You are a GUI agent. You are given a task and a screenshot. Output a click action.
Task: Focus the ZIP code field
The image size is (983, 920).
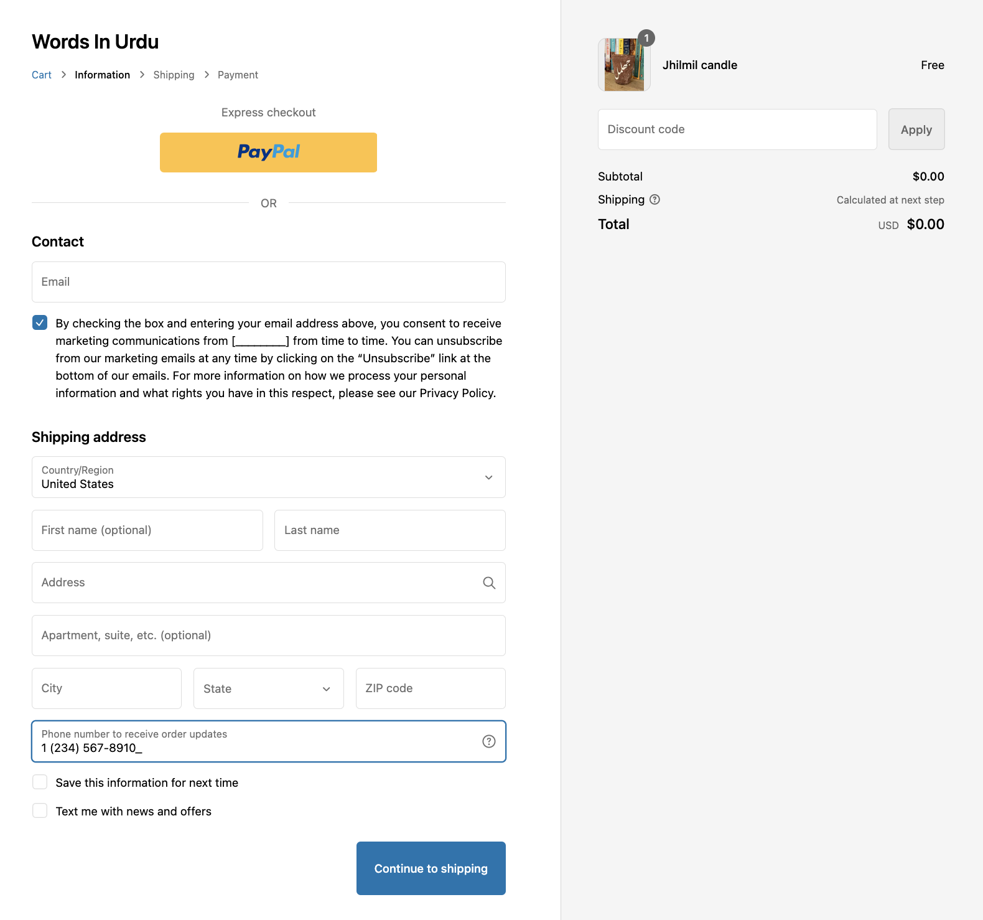click(x=430, y=688)
